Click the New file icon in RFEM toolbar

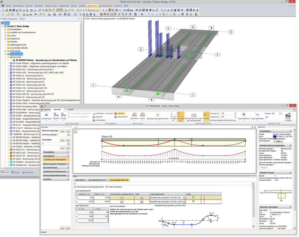coord(3,10)
